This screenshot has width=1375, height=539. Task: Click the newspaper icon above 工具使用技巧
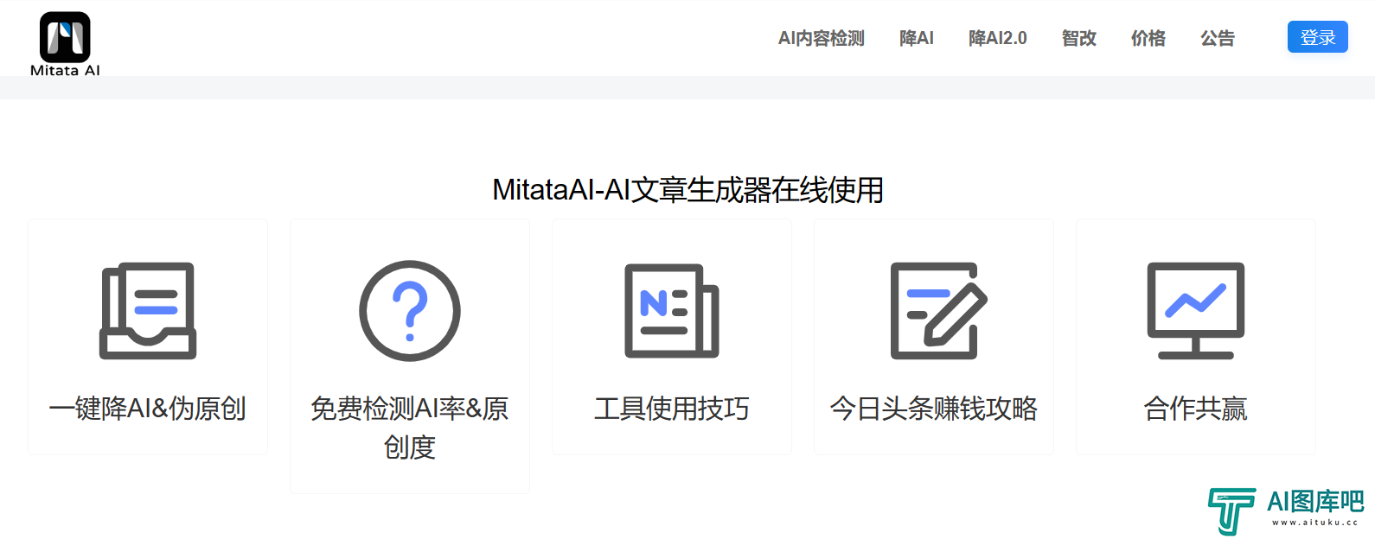point(672,311)
